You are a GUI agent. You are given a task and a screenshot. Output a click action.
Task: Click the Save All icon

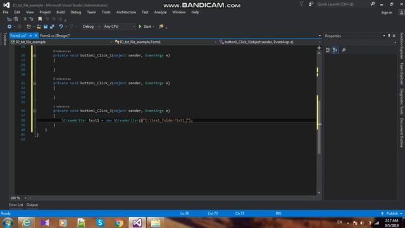(52, 27)
